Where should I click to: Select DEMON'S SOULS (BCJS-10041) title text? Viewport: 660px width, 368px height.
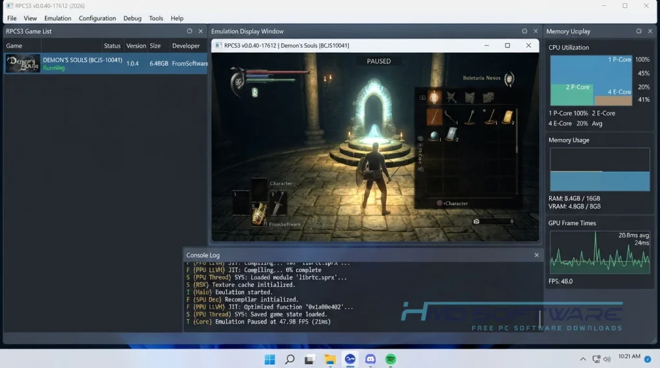[x=82, y=60]
